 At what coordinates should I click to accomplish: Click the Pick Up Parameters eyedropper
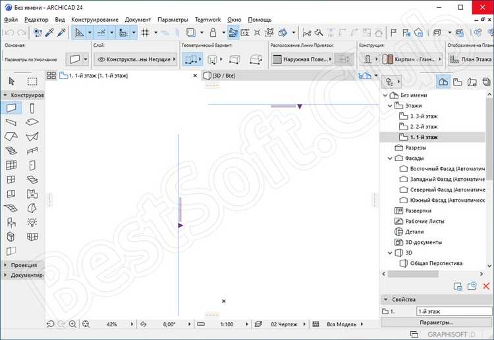pos(49,32)
